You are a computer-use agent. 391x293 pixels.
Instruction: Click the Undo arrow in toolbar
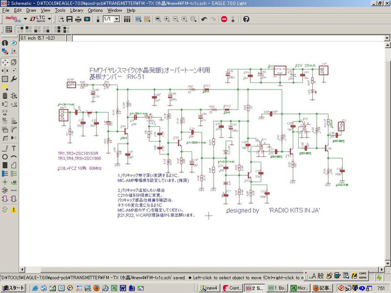(x=204, y=19)
